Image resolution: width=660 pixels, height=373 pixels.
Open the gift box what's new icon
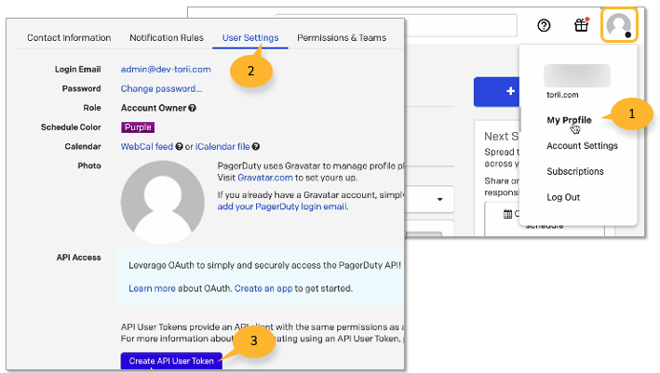[x=582, y=25]
